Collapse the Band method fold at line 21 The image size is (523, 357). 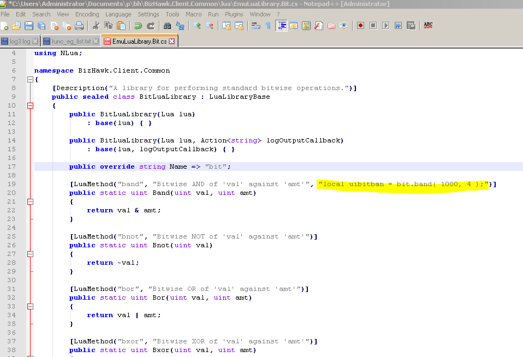30,201
